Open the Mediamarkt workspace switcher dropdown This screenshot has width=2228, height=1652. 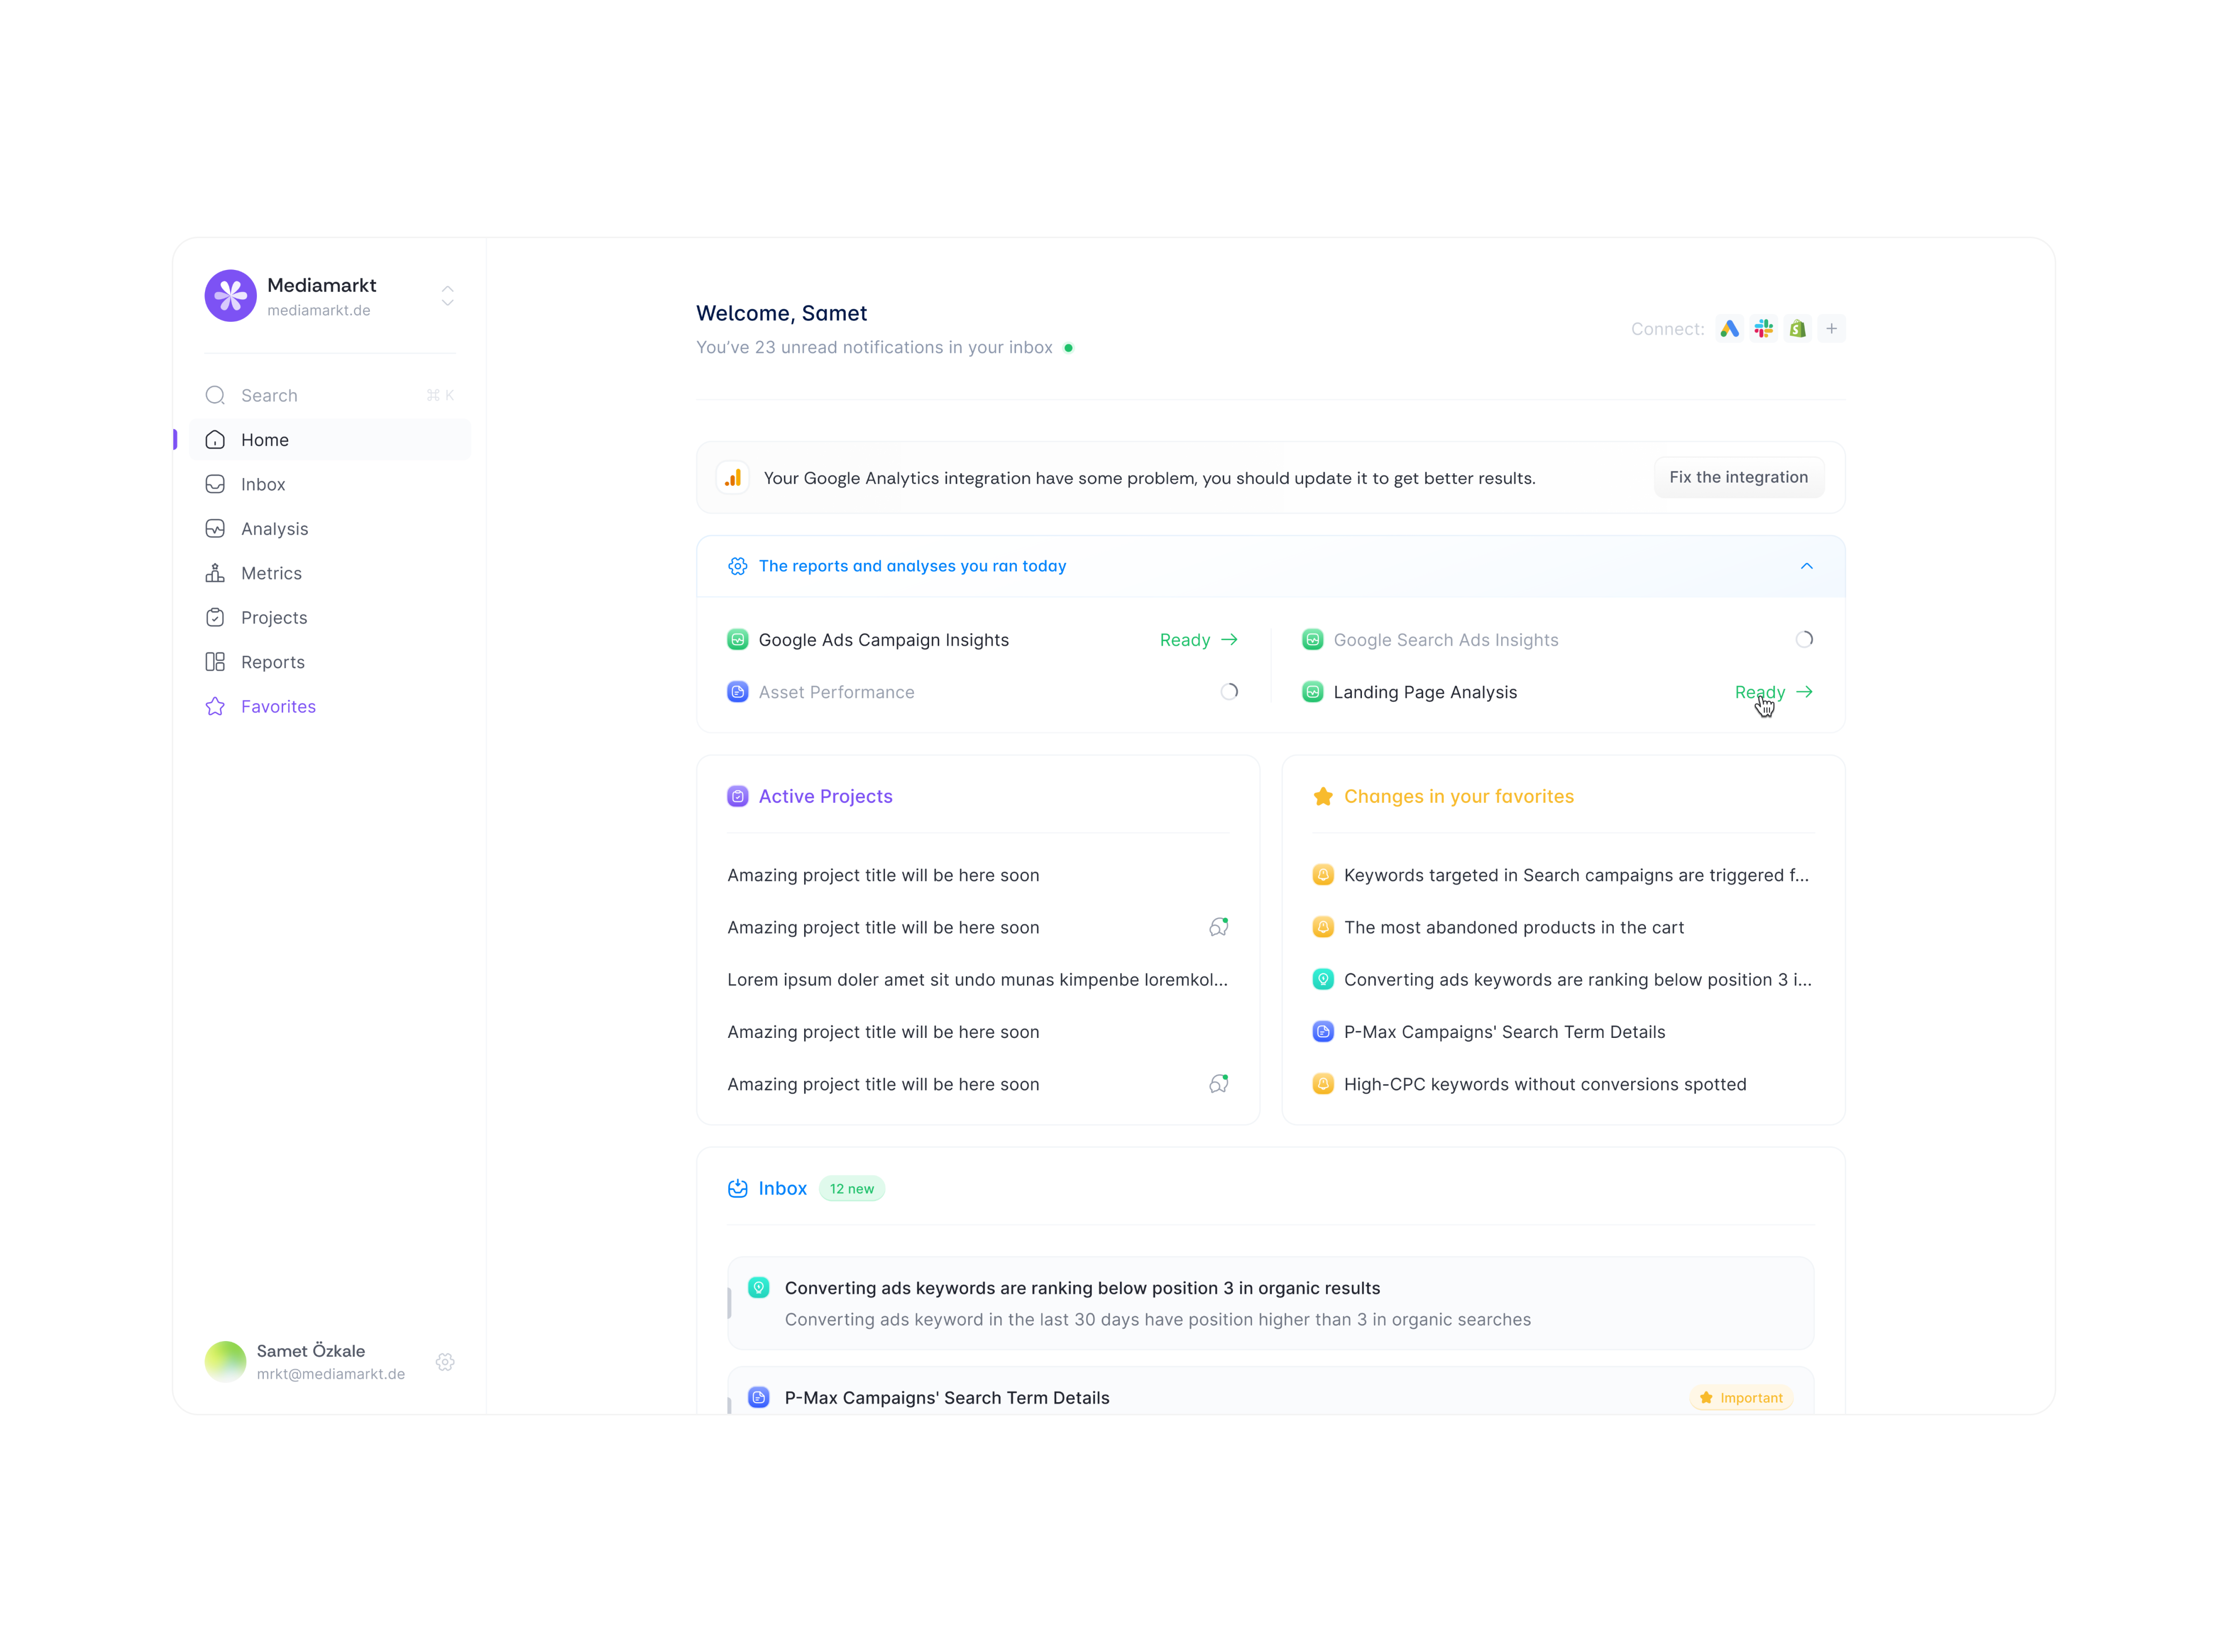(x=447, y=296)
